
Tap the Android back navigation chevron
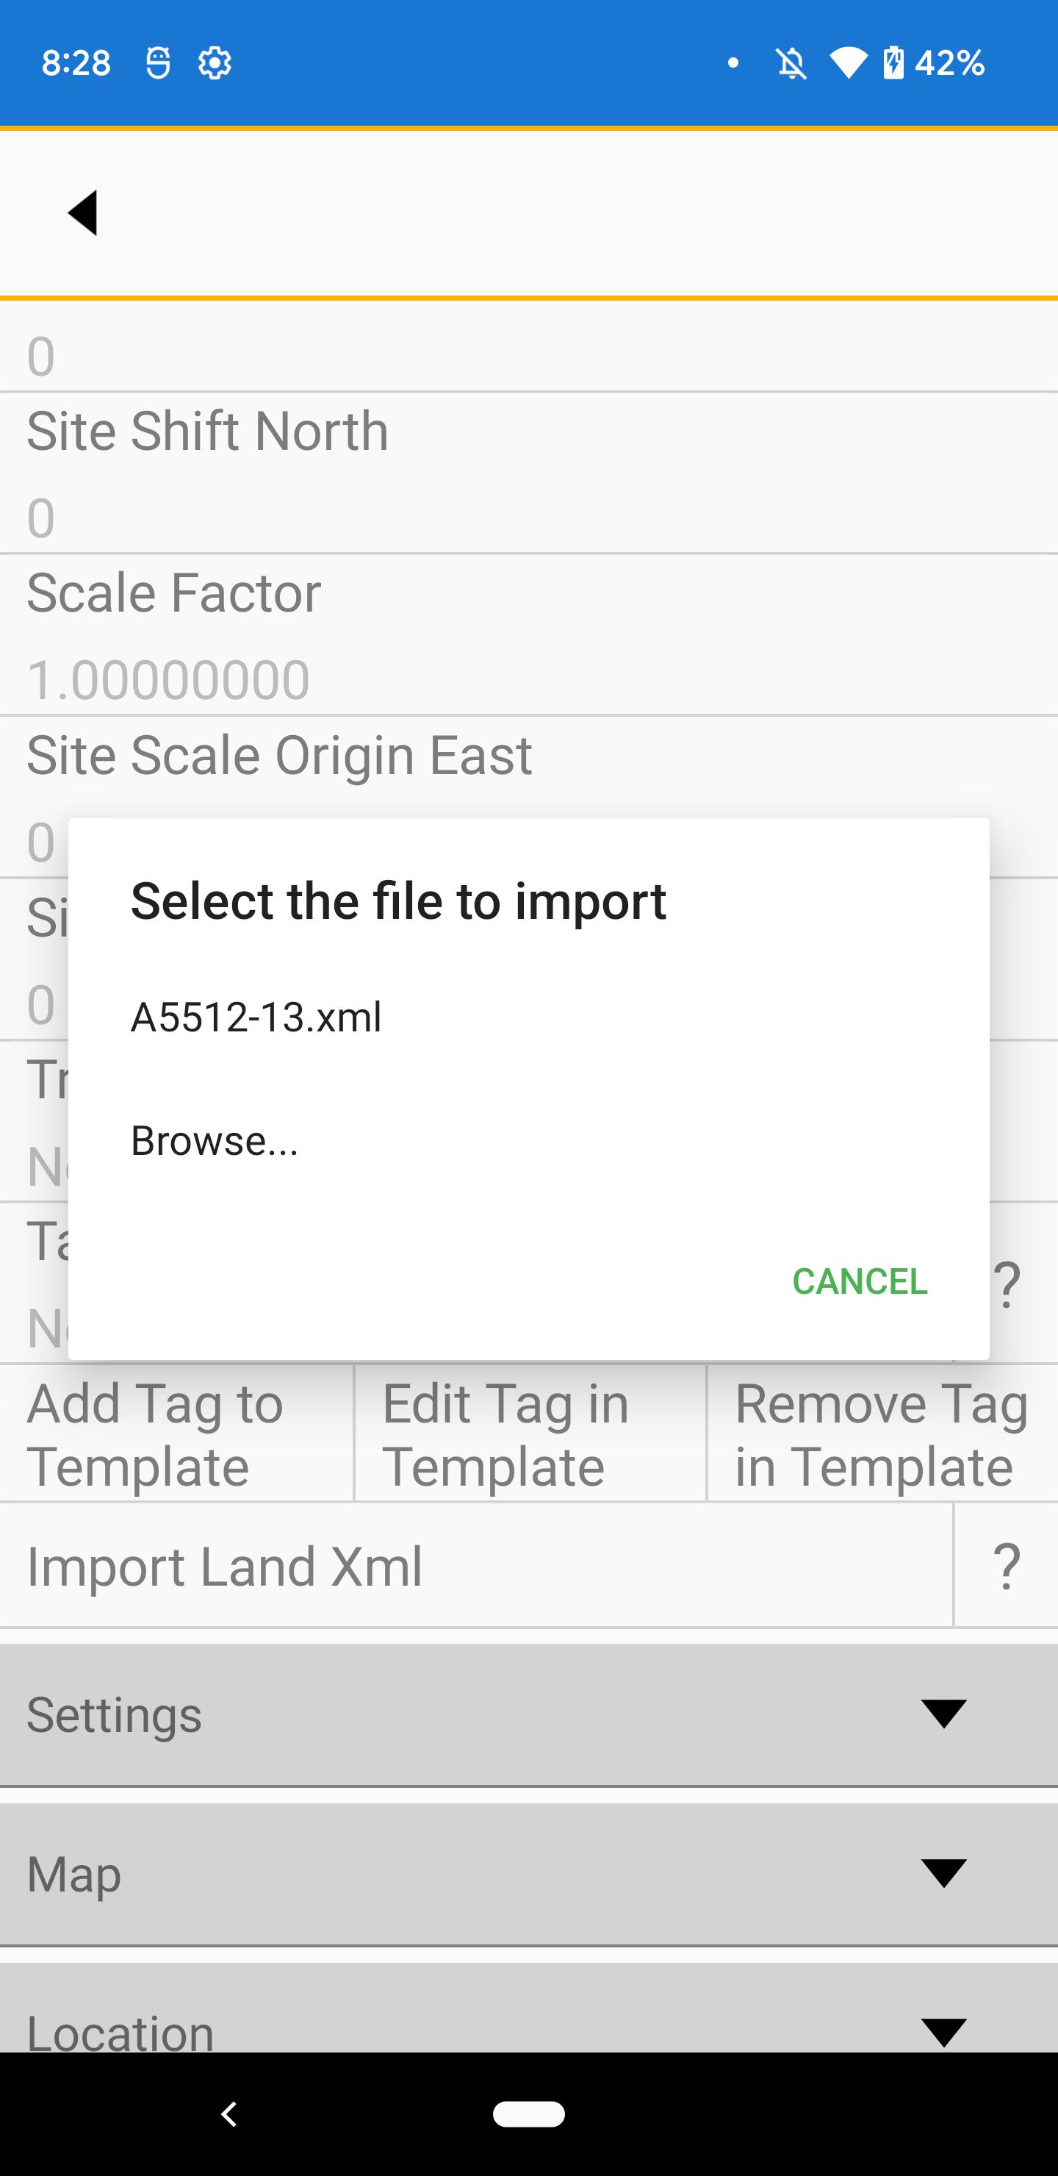(x=228, y=2114)
